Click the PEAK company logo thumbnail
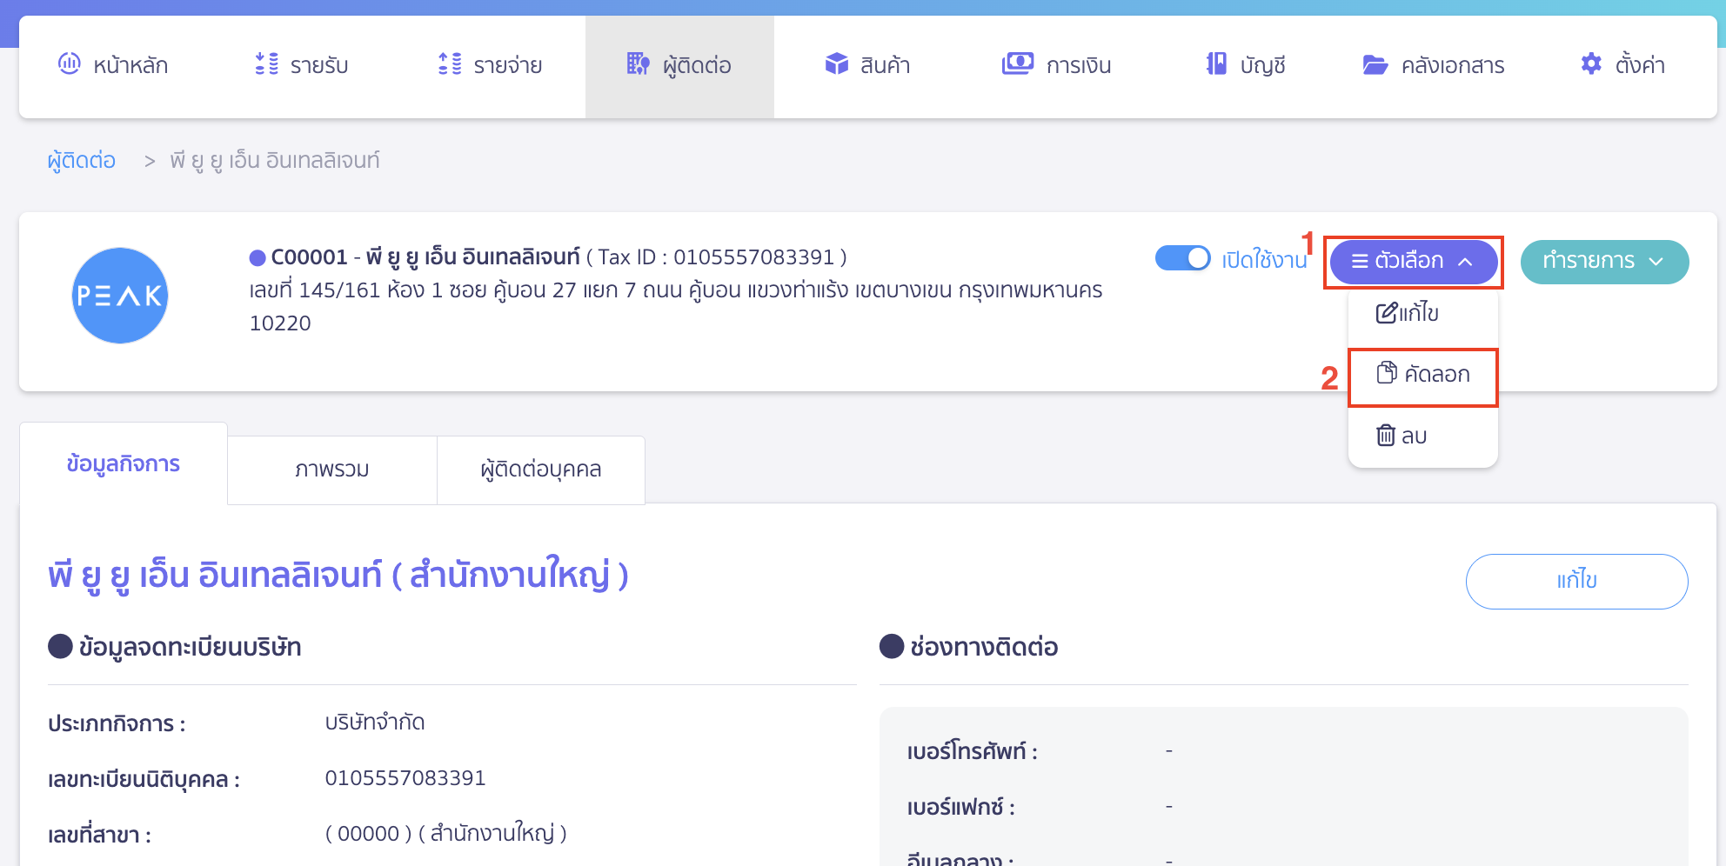Screen dimensions: 1726x866 [x=120, y=296]
